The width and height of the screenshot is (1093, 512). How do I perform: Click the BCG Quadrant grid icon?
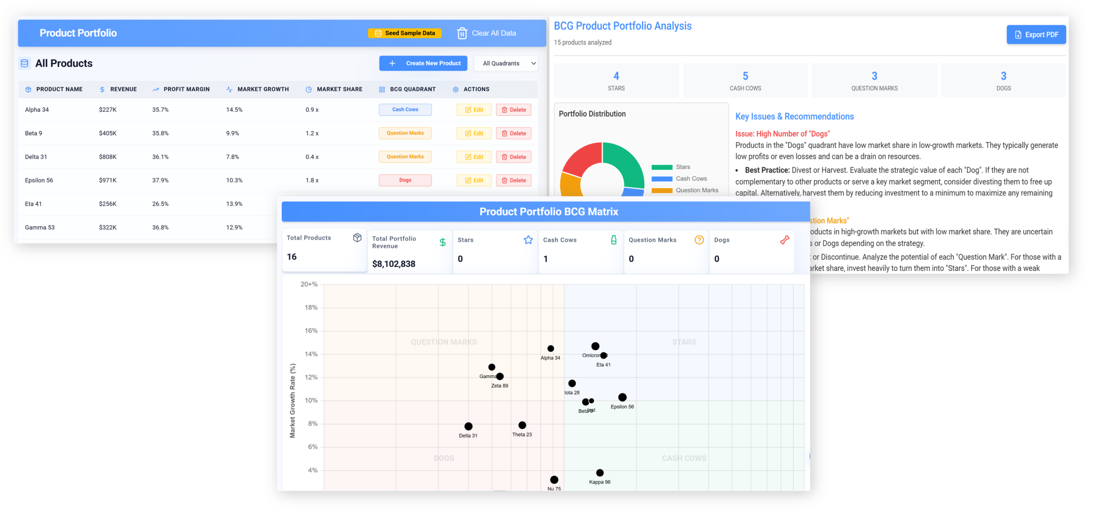pos(382,90)
